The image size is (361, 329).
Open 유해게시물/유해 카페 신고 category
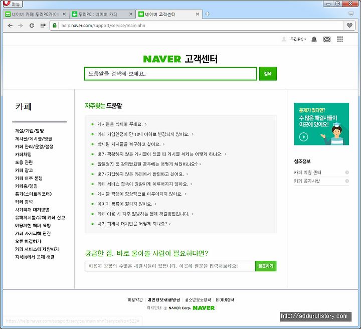(40, 218)
